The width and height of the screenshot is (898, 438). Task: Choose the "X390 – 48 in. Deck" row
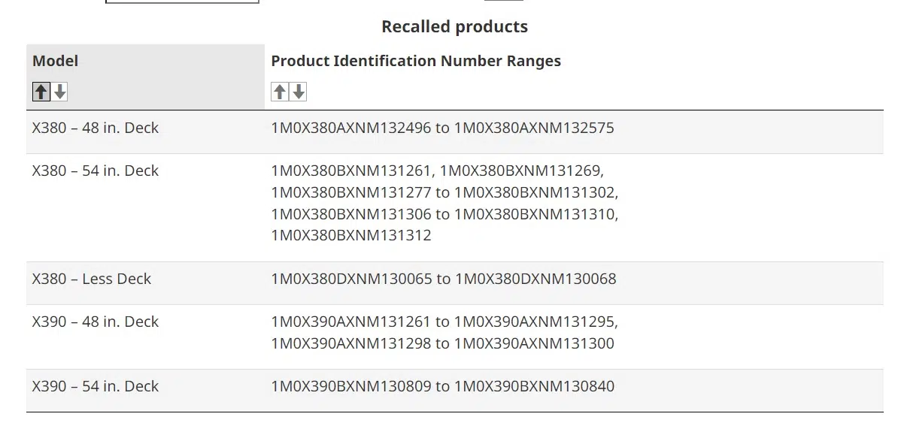pyautogui.click(x=96, y=322)
